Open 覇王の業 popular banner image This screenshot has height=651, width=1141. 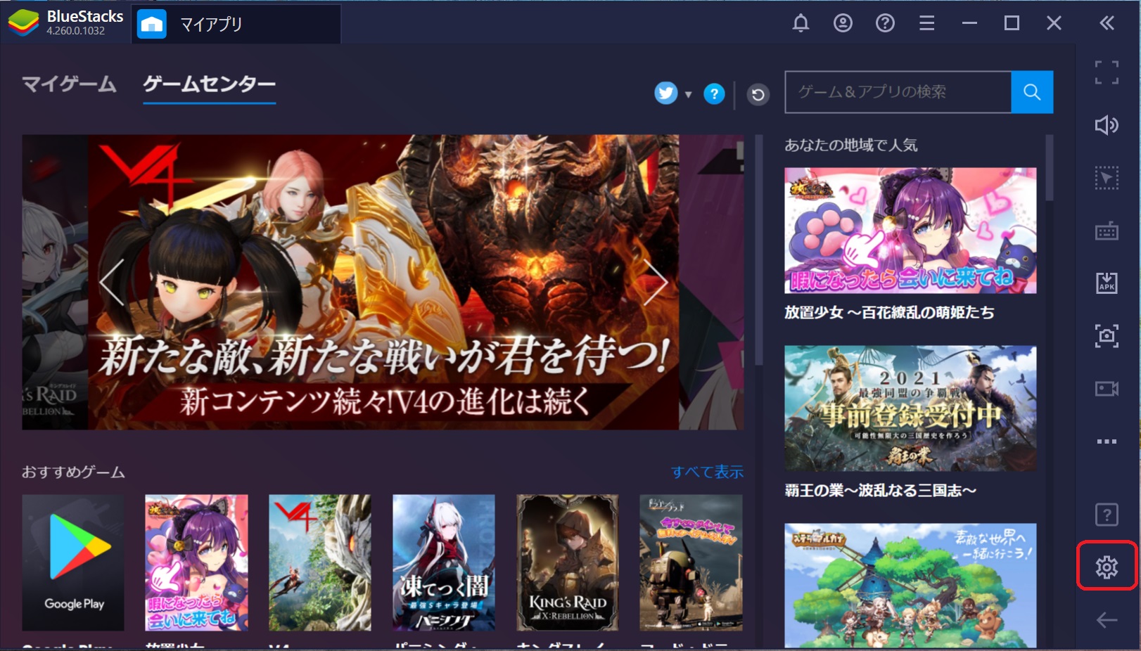tap(910, 408)
